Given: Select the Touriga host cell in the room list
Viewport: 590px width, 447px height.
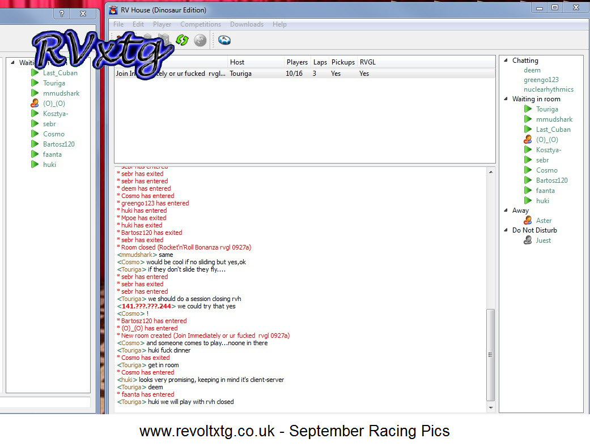Looking at the screenshot, I should pos(241,74).
